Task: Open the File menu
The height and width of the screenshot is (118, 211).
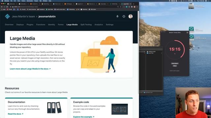Action: (x=12, y=1)
